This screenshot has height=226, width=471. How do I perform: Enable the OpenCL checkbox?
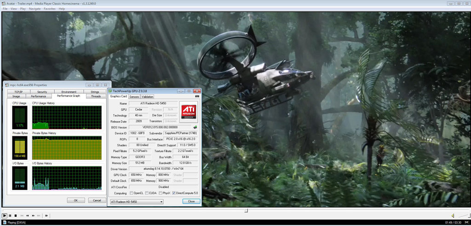[x=132, y=193]
